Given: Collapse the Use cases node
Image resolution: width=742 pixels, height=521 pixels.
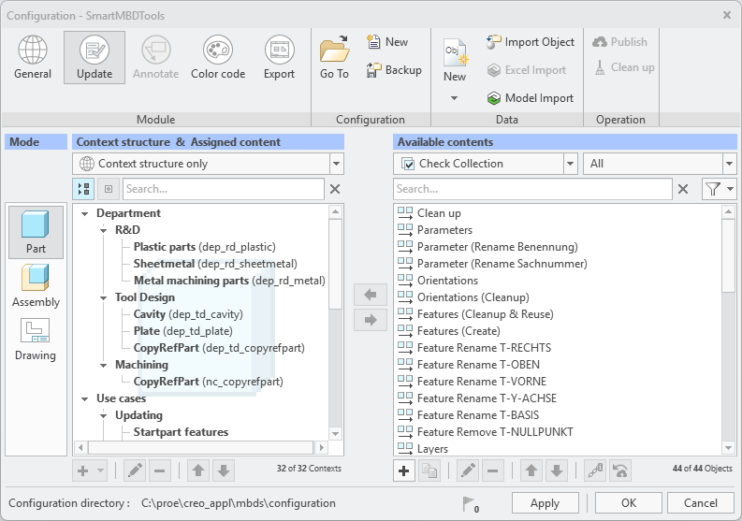Looking at the screenshot, I should point(85,398).
